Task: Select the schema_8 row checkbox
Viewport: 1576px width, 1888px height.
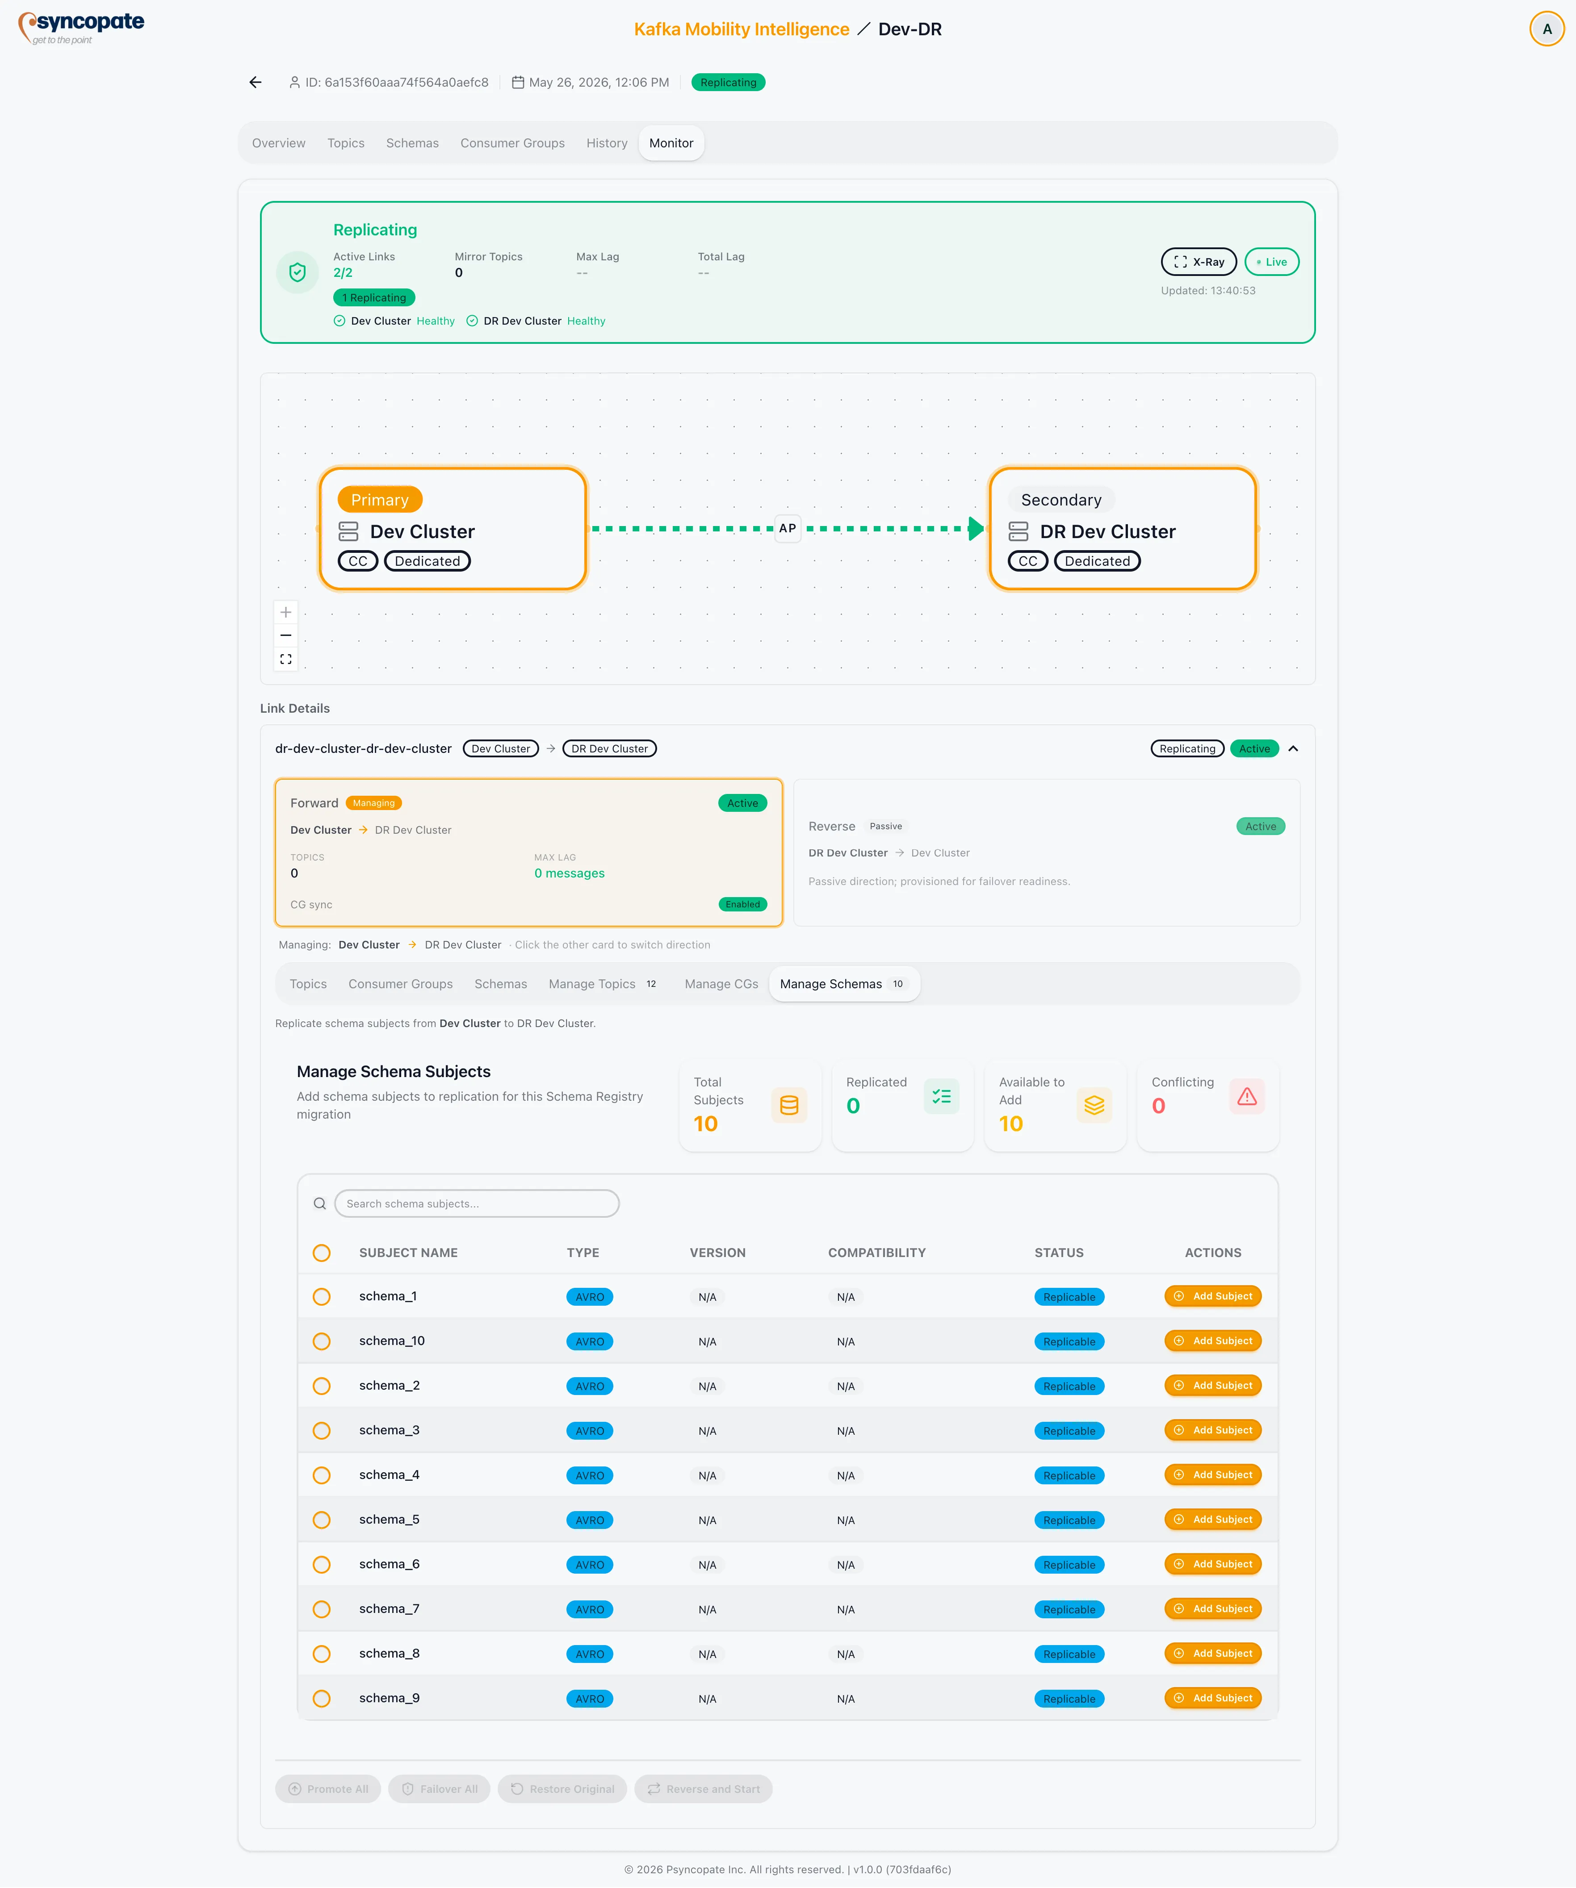Action: pos(321,1654)
